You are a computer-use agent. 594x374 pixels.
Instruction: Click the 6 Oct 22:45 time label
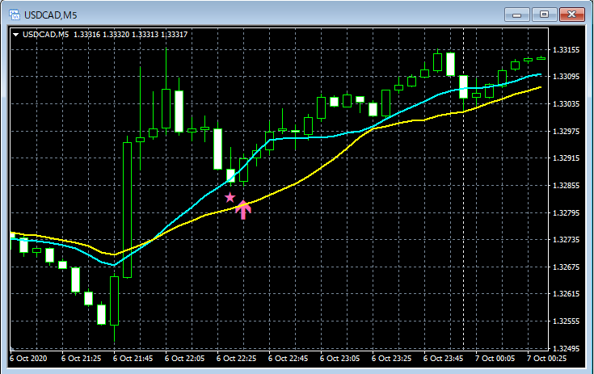(x=289, y=358)
